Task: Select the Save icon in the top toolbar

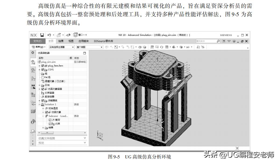Action: 42,35
